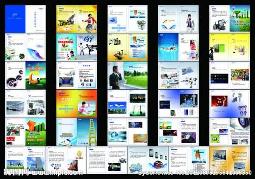Viewport: 255px width, 179px height.
Task: Open the spread with blue showroom and phone lineup
Action: click(x=77, y=75)
